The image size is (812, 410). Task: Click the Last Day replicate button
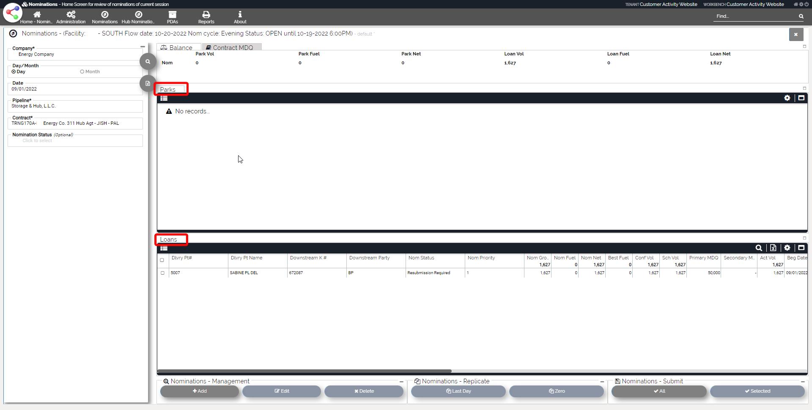(458, 391)
